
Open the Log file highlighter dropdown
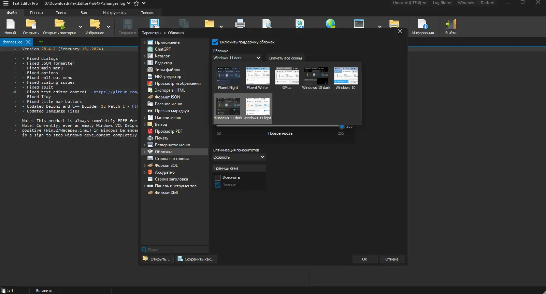point(442,3)
